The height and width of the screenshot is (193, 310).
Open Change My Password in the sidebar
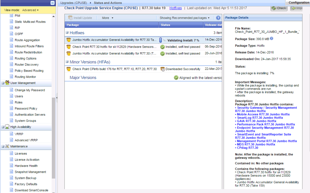[30, 90]
